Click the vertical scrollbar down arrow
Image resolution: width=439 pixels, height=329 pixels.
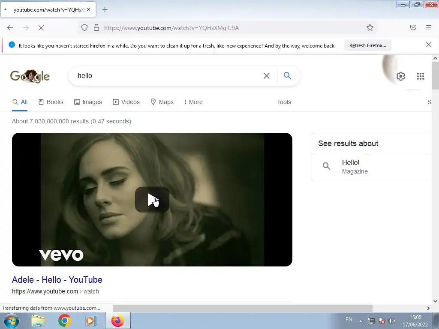pyautogui.click(x=435, y=301)
